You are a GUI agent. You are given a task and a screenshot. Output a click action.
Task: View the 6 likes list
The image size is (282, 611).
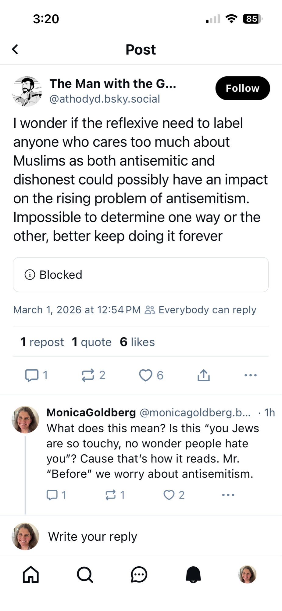coord(137,342)
